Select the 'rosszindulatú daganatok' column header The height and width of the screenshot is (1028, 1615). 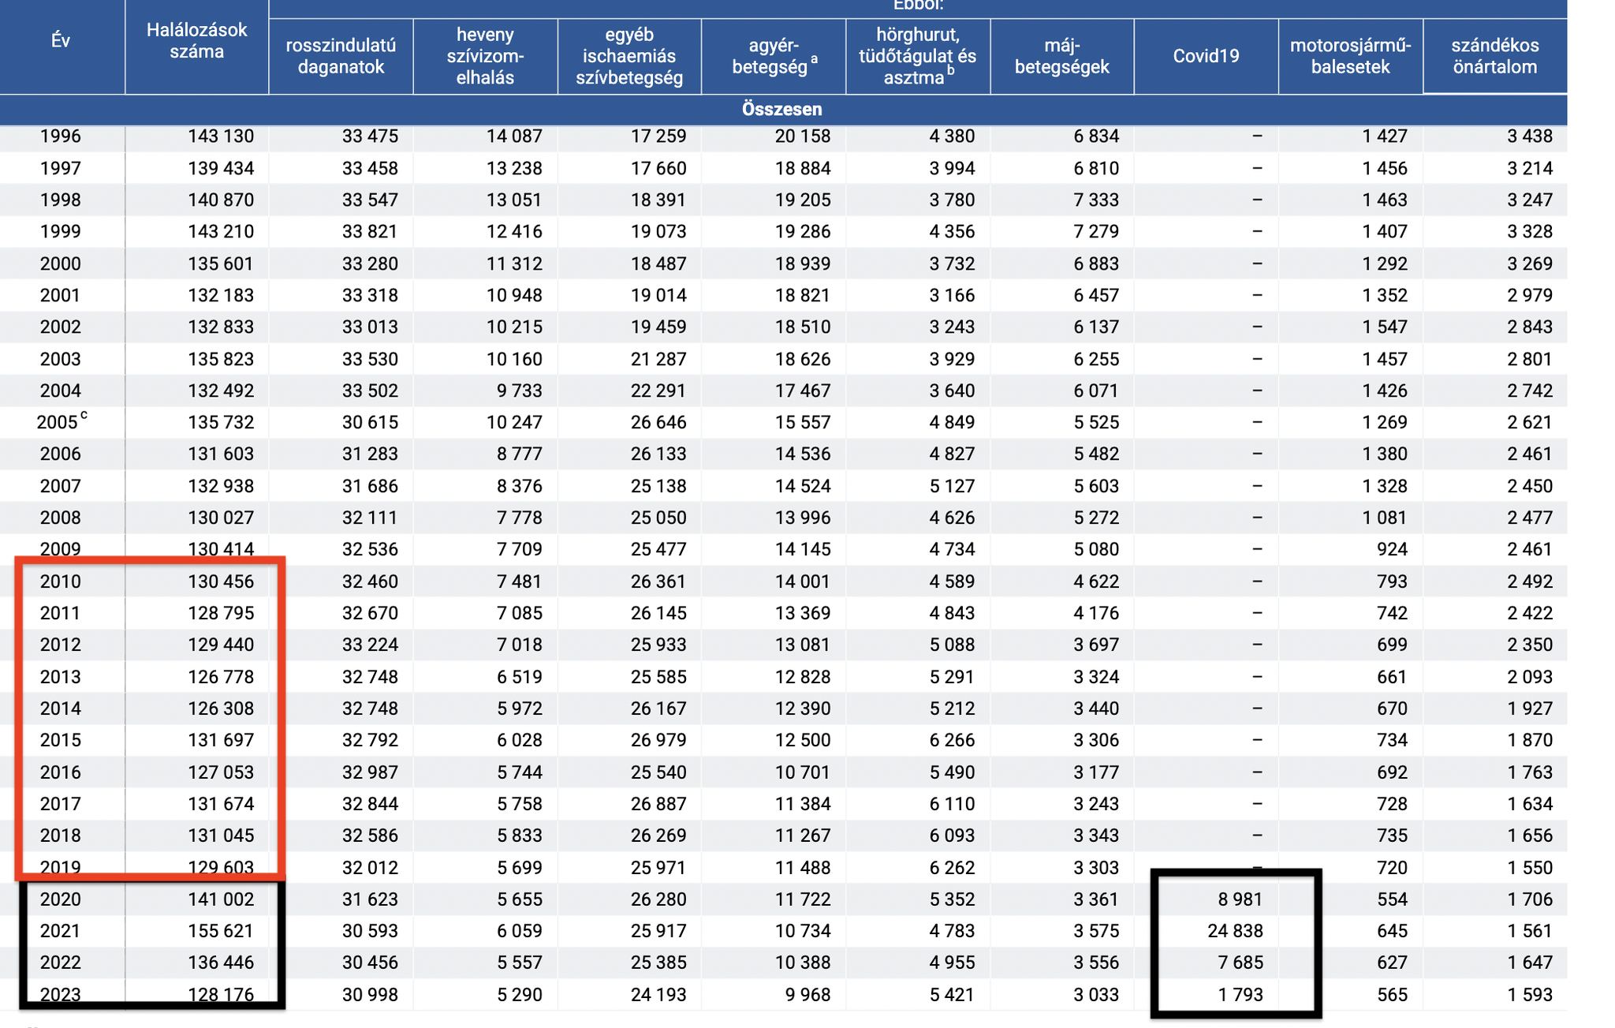click(341, 56)
